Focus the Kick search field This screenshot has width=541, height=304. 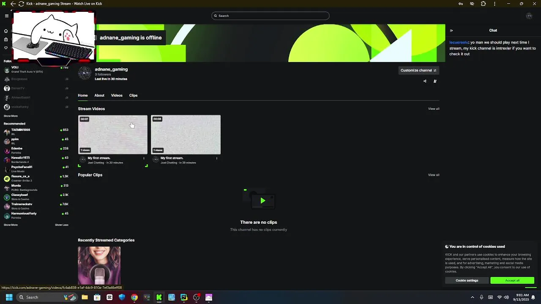270,16
